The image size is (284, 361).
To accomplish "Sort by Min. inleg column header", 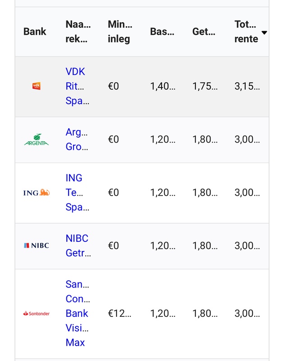I will click(120, 32).
